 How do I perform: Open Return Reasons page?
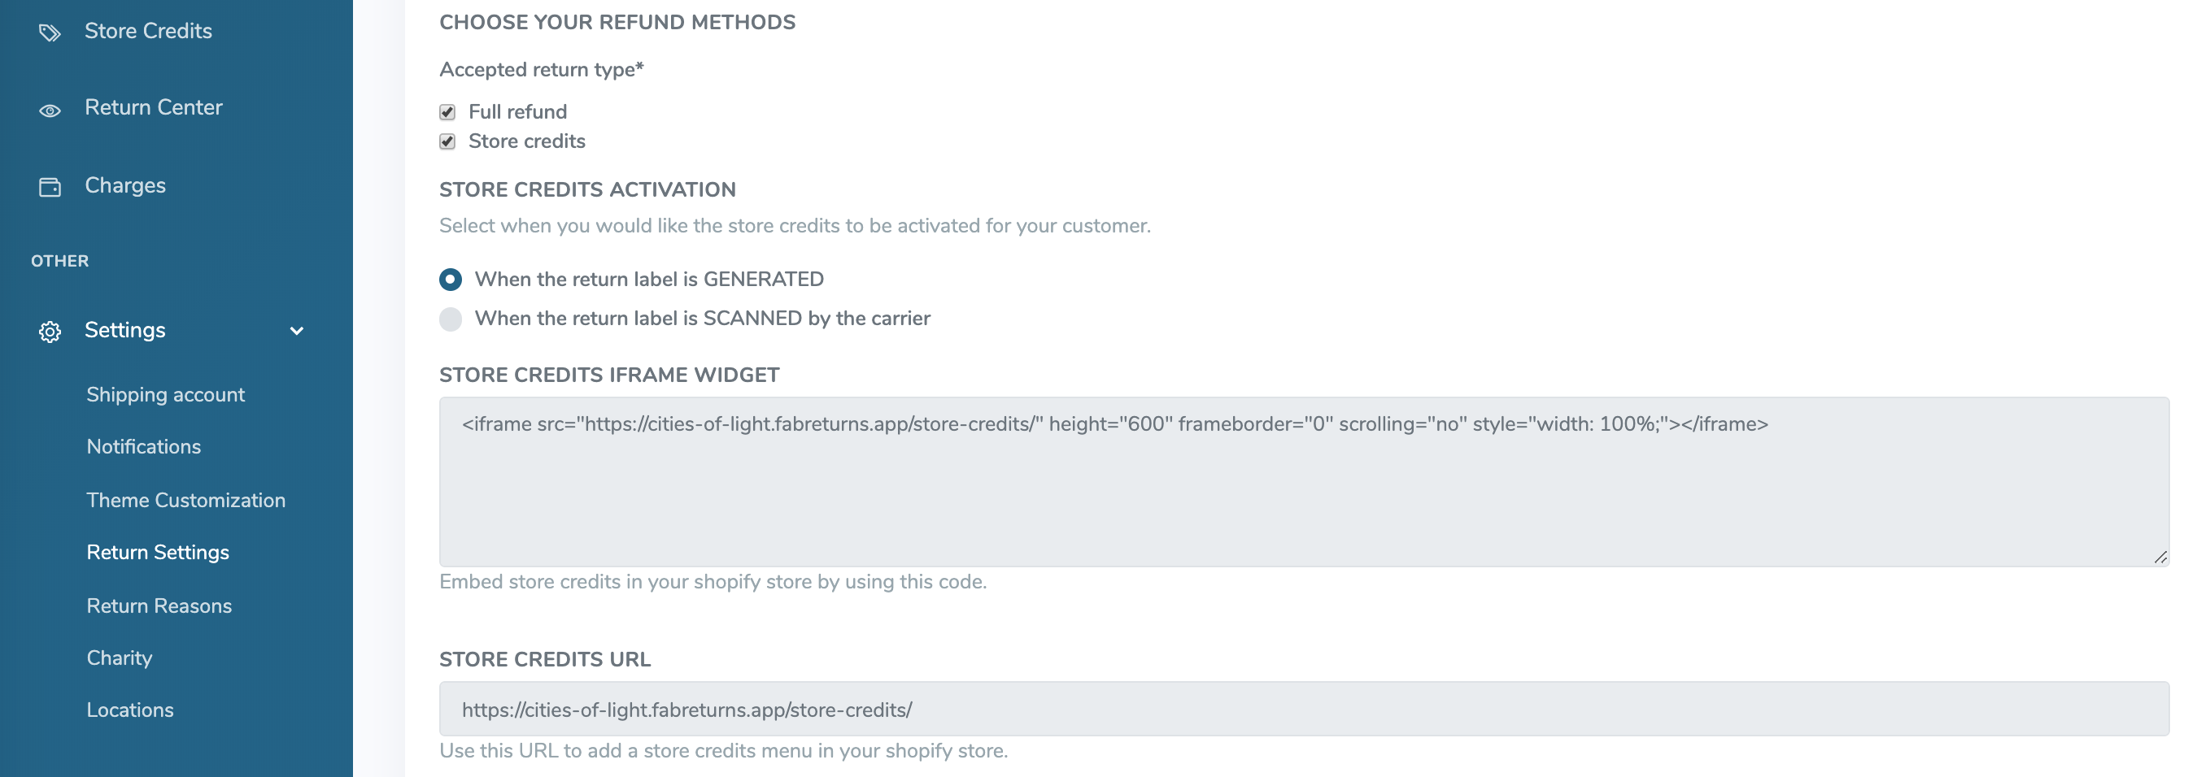(159, 606)
